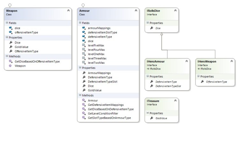Toggle the Methods section in Armour
The width and height of the screenshot is (241, 153).
tap(80, 95)
